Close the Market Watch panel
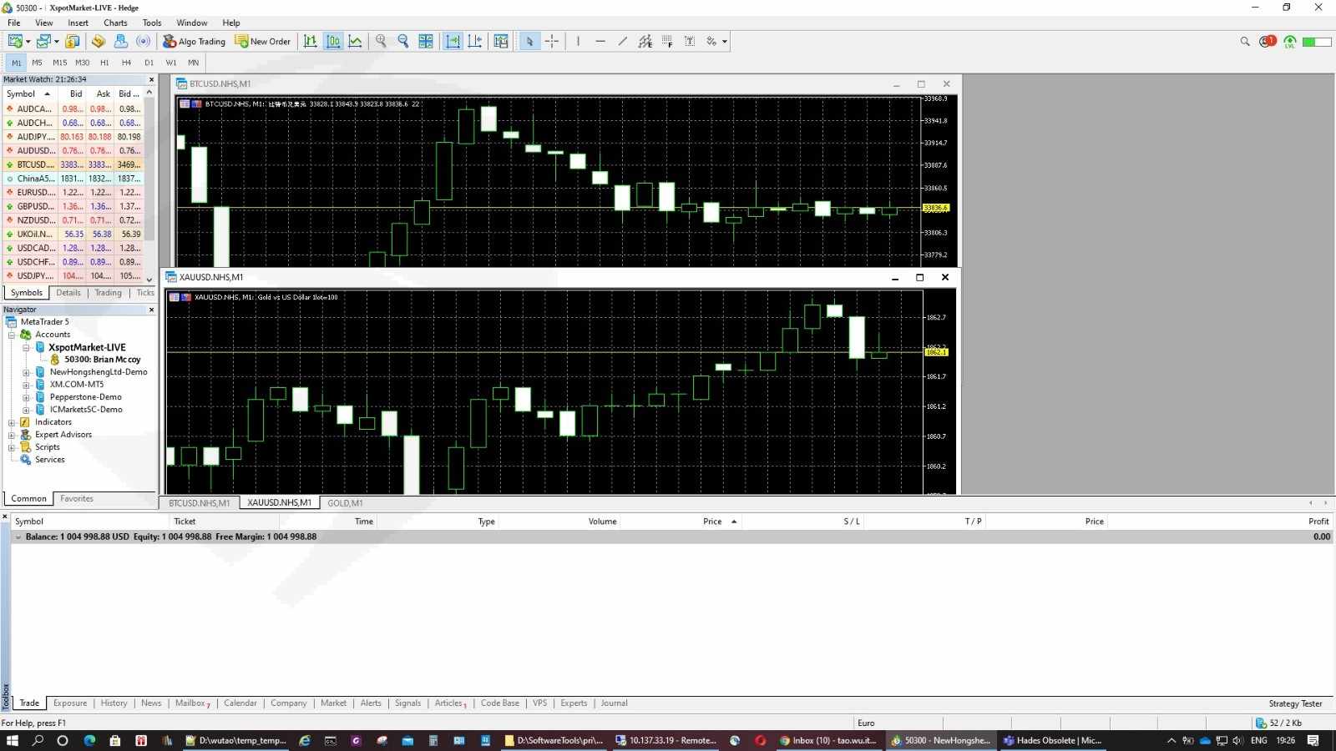1336x751 pixels. point(151,79)
